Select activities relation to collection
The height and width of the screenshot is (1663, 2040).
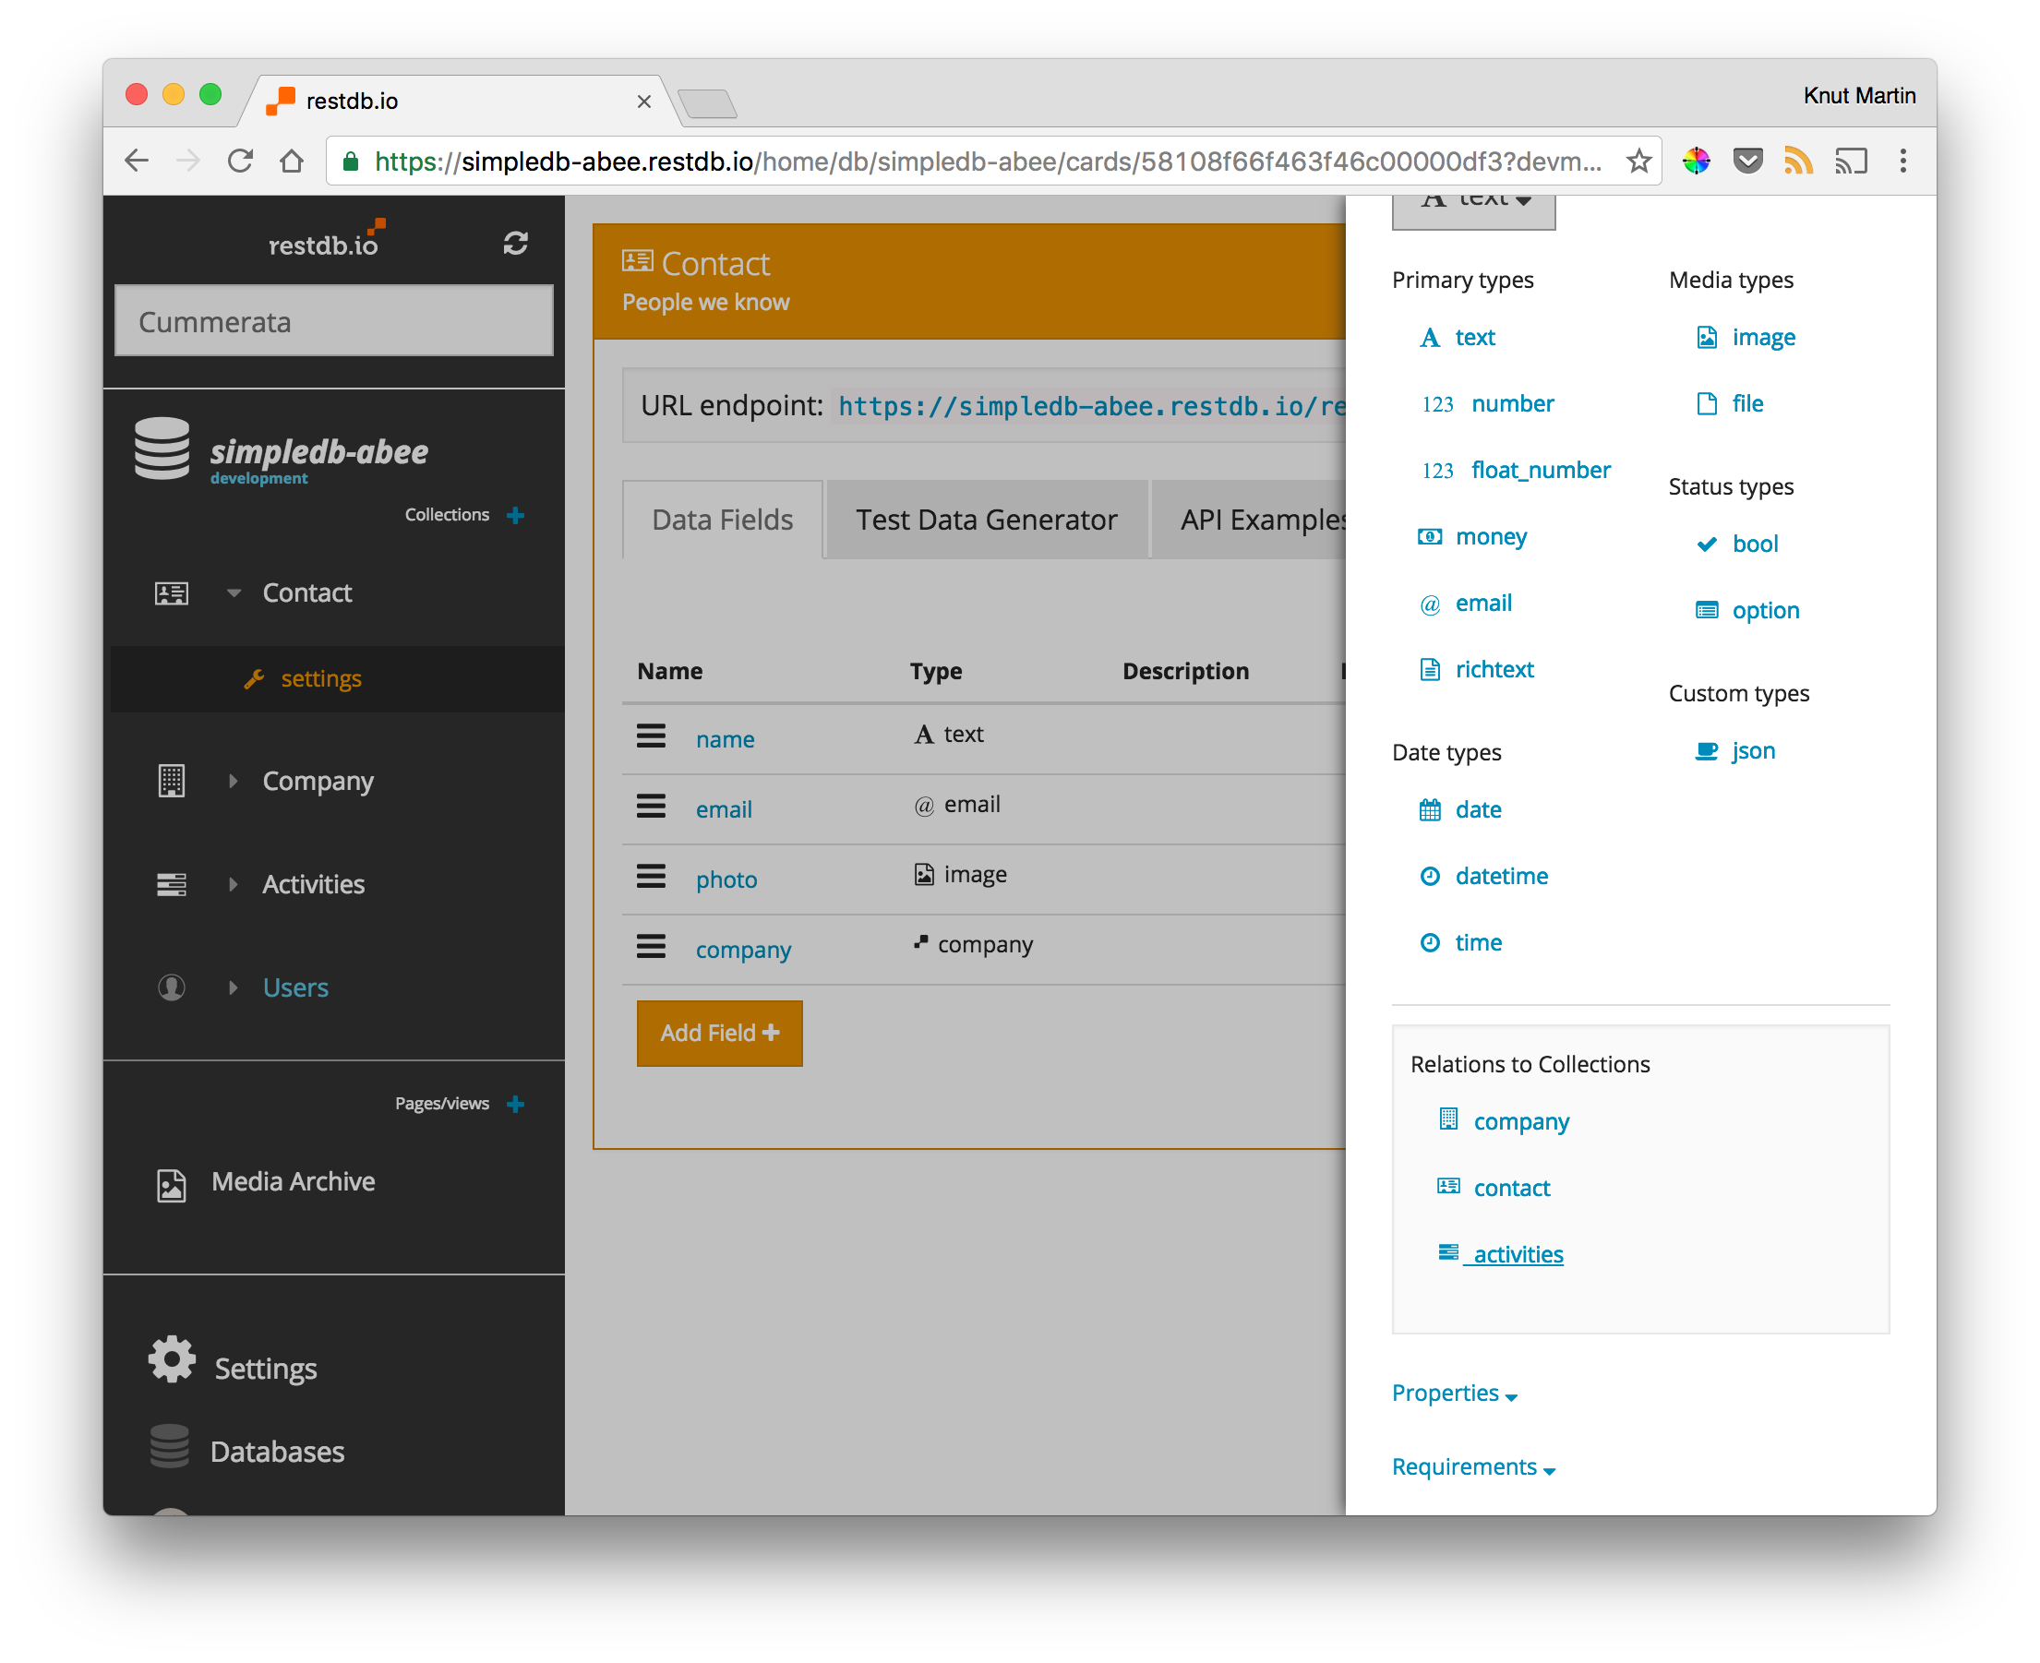1518,1253
